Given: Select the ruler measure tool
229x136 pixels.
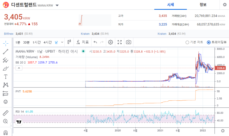Looking at the screenshot, I should coord(5,113).
